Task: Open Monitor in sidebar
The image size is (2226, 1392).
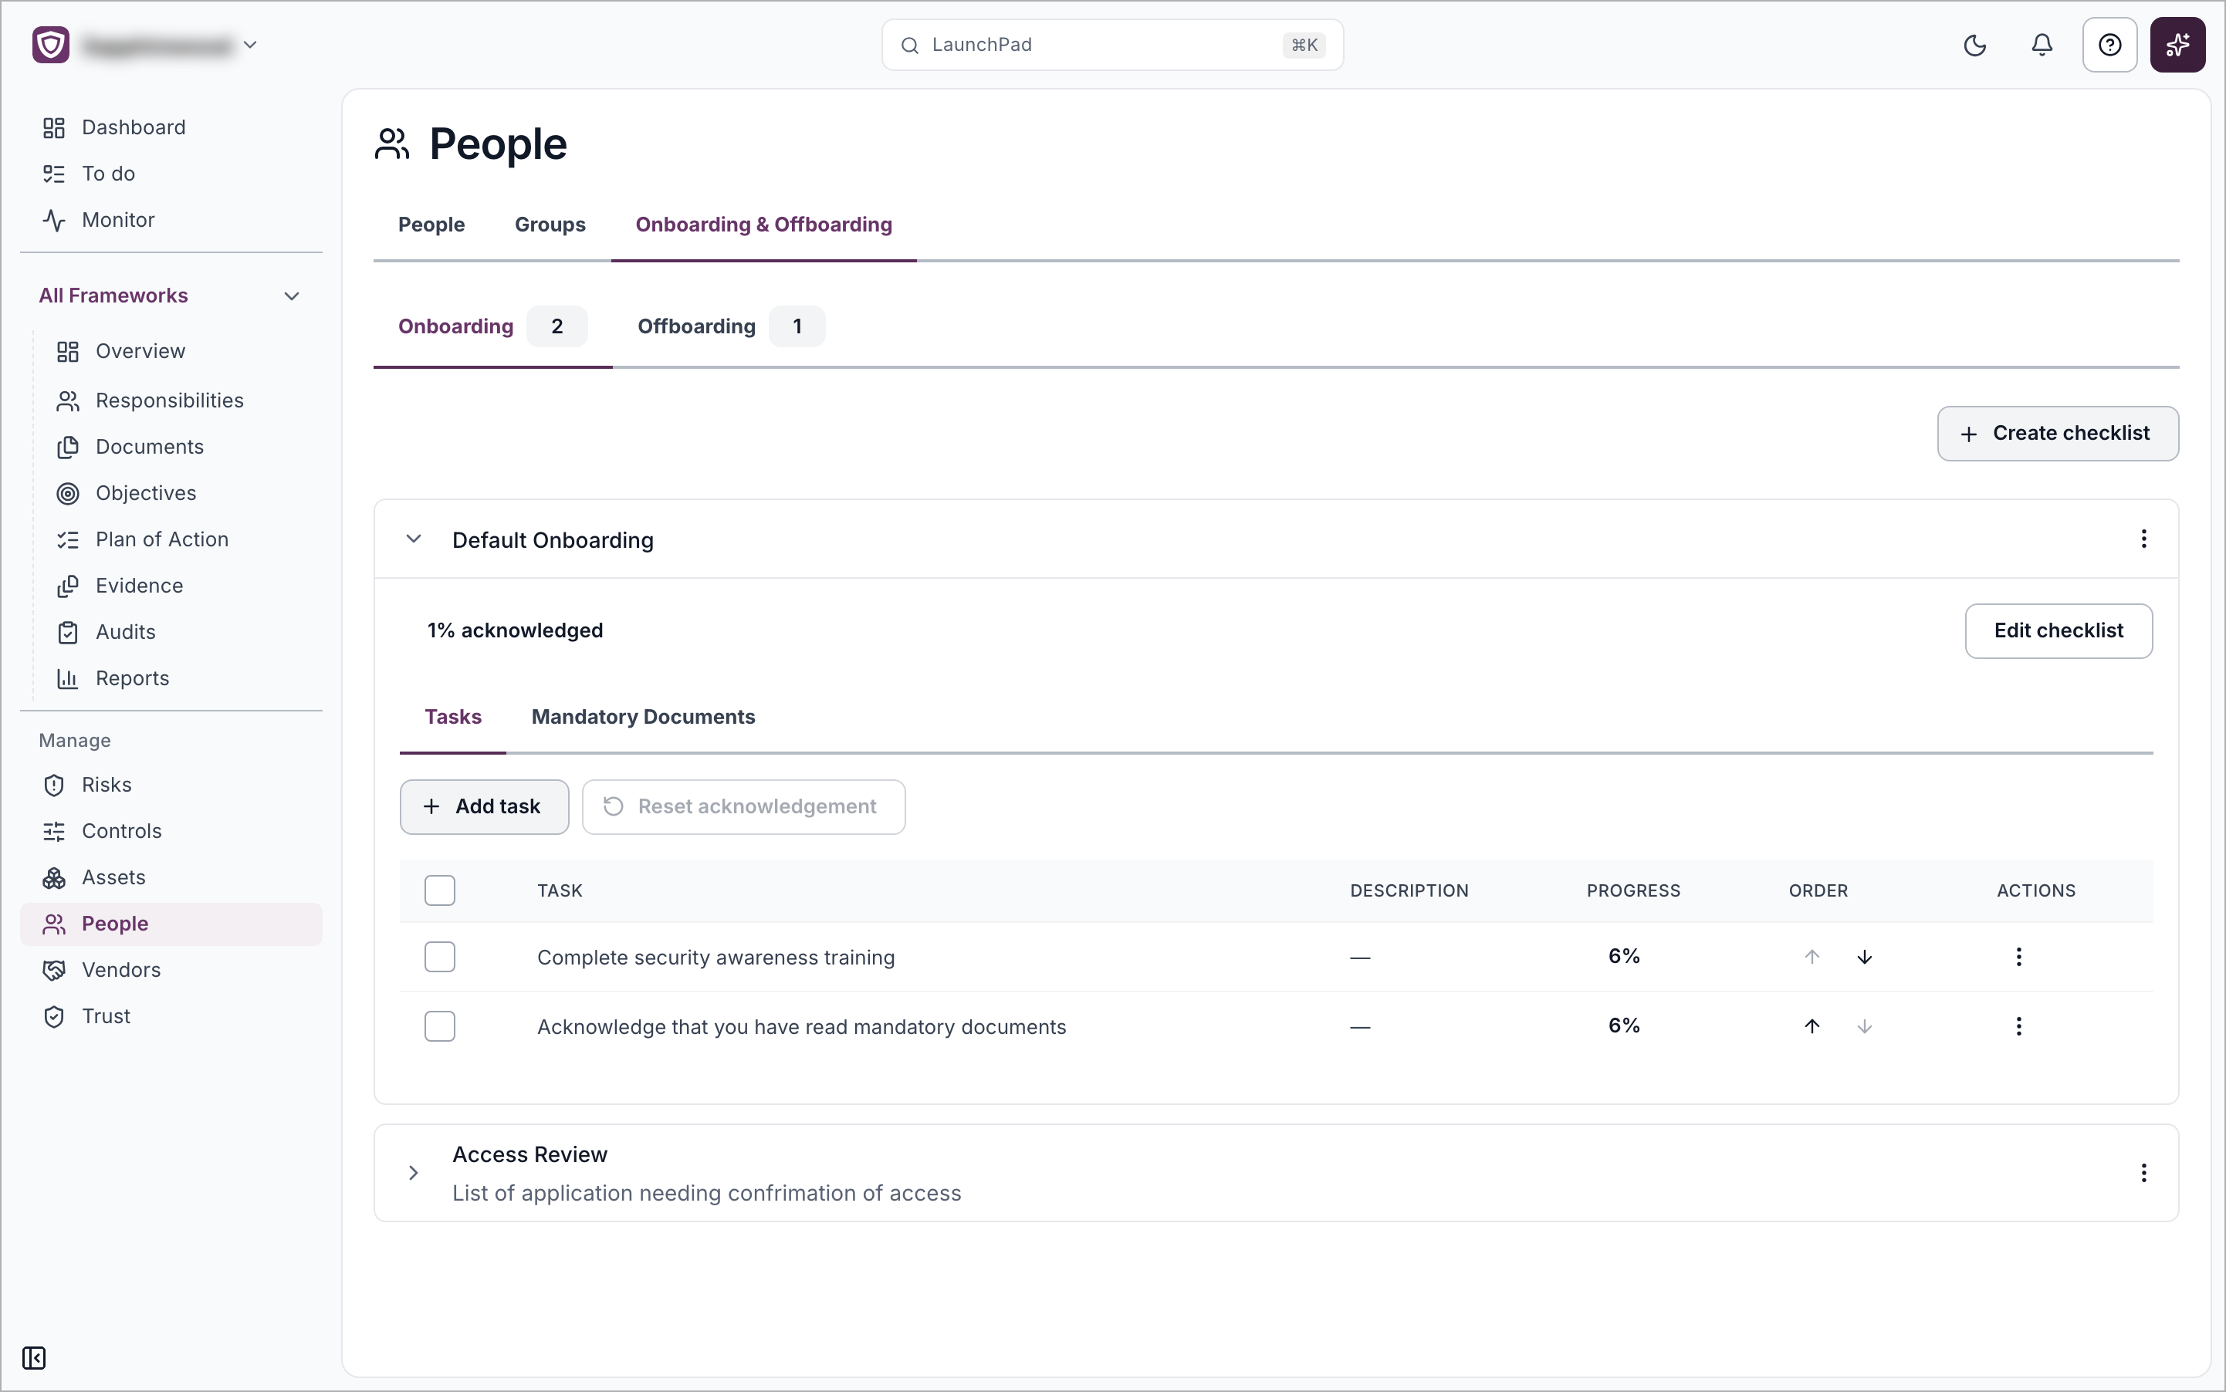Action: click(171, 220)
